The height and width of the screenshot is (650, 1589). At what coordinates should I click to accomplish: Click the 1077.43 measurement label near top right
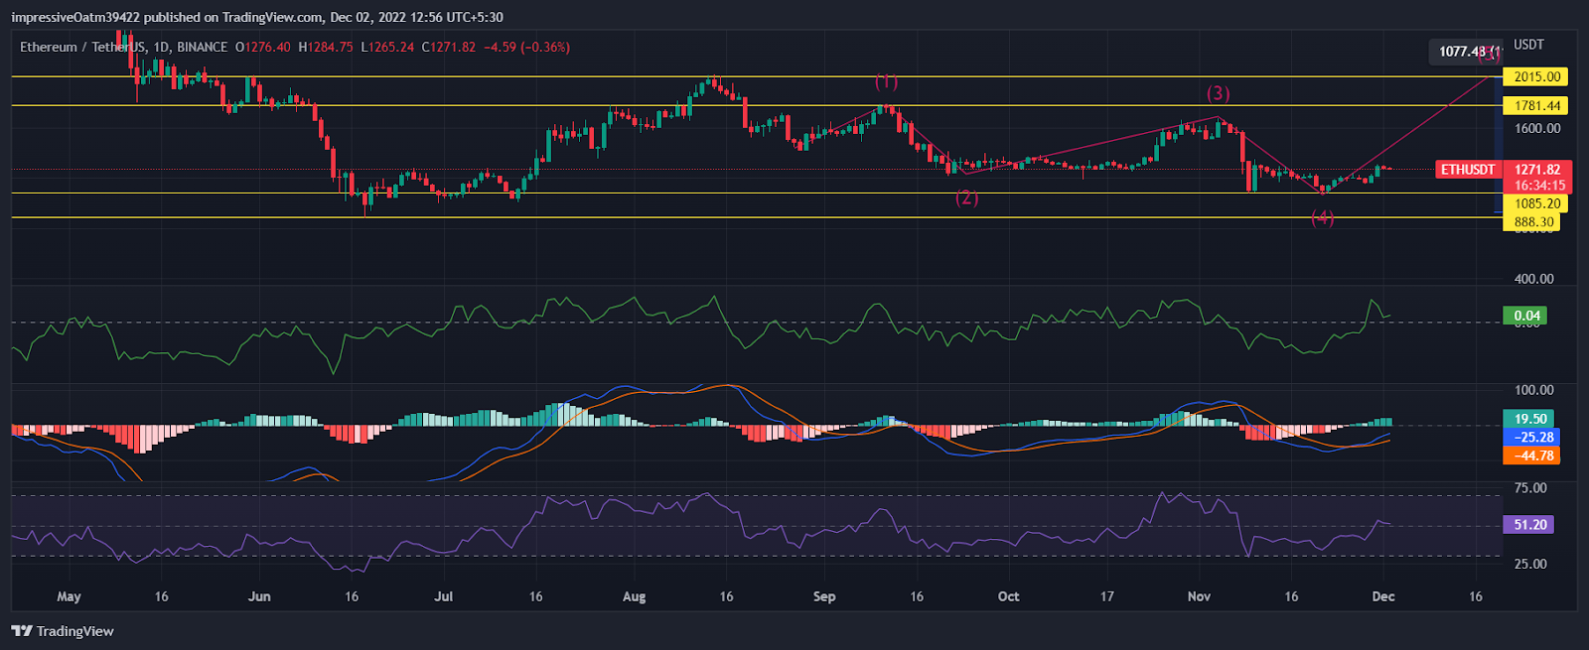[1463, 52]
